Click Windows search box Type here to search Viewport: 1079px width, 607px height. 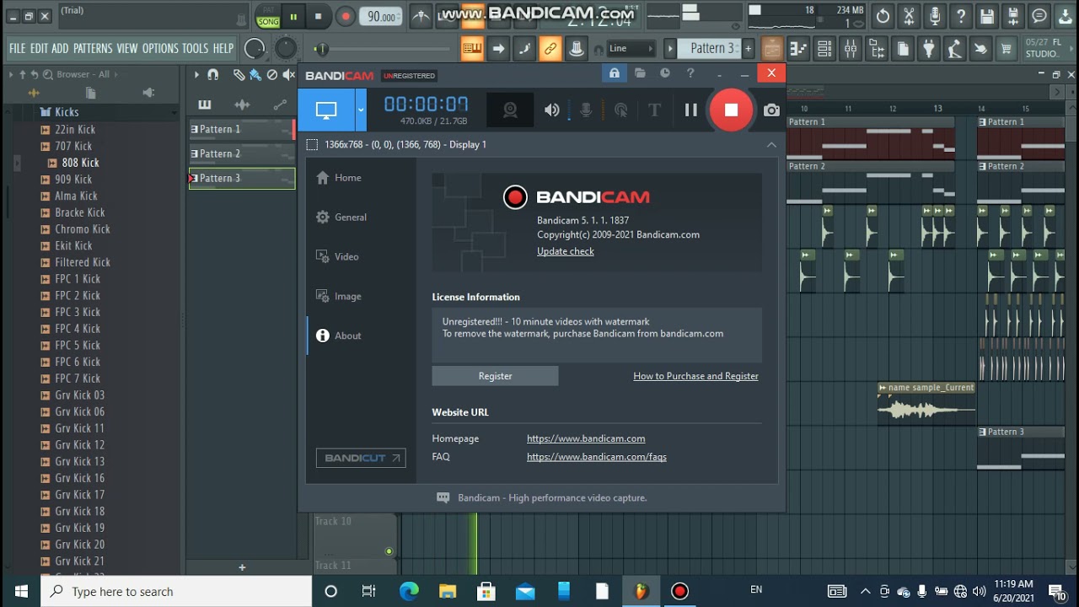click(177, 591)
